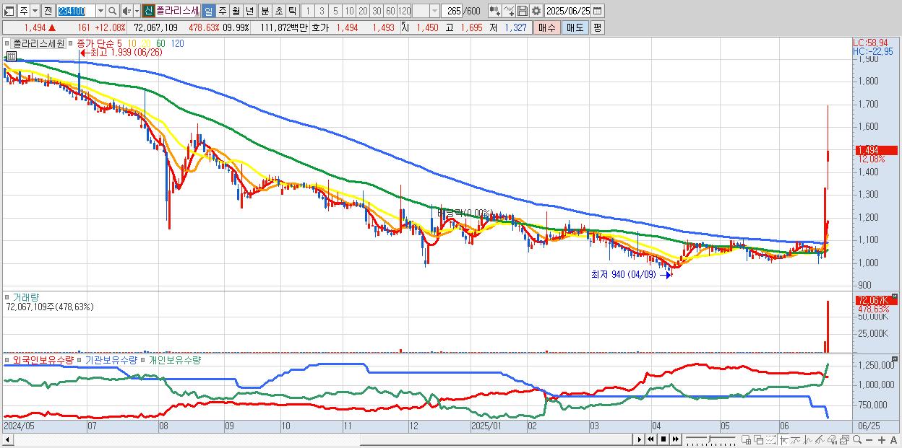
Task: Click the stock code input field 234100
Action: 76,11
